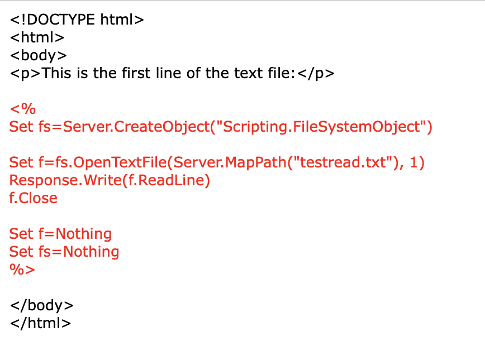
Task: Click the f.Close statement
Action: click(x=34, y=198)
